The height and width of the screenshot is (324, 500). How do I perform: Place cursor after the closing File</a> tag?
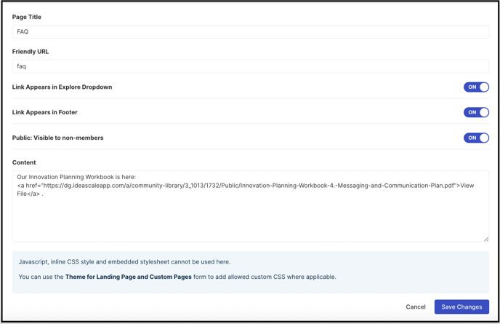40,194
